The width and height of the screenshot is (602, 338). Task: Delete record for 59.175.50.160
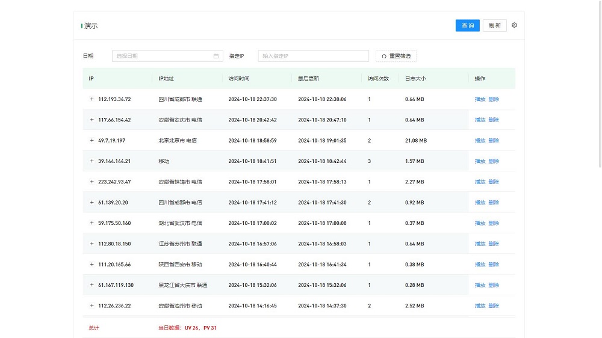[494, 223]
